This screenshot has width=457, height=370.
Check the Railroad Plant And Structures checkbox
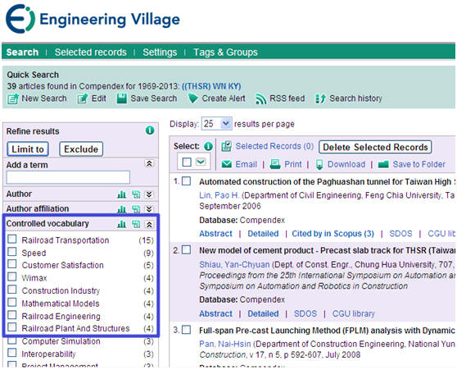pos(12,327)
